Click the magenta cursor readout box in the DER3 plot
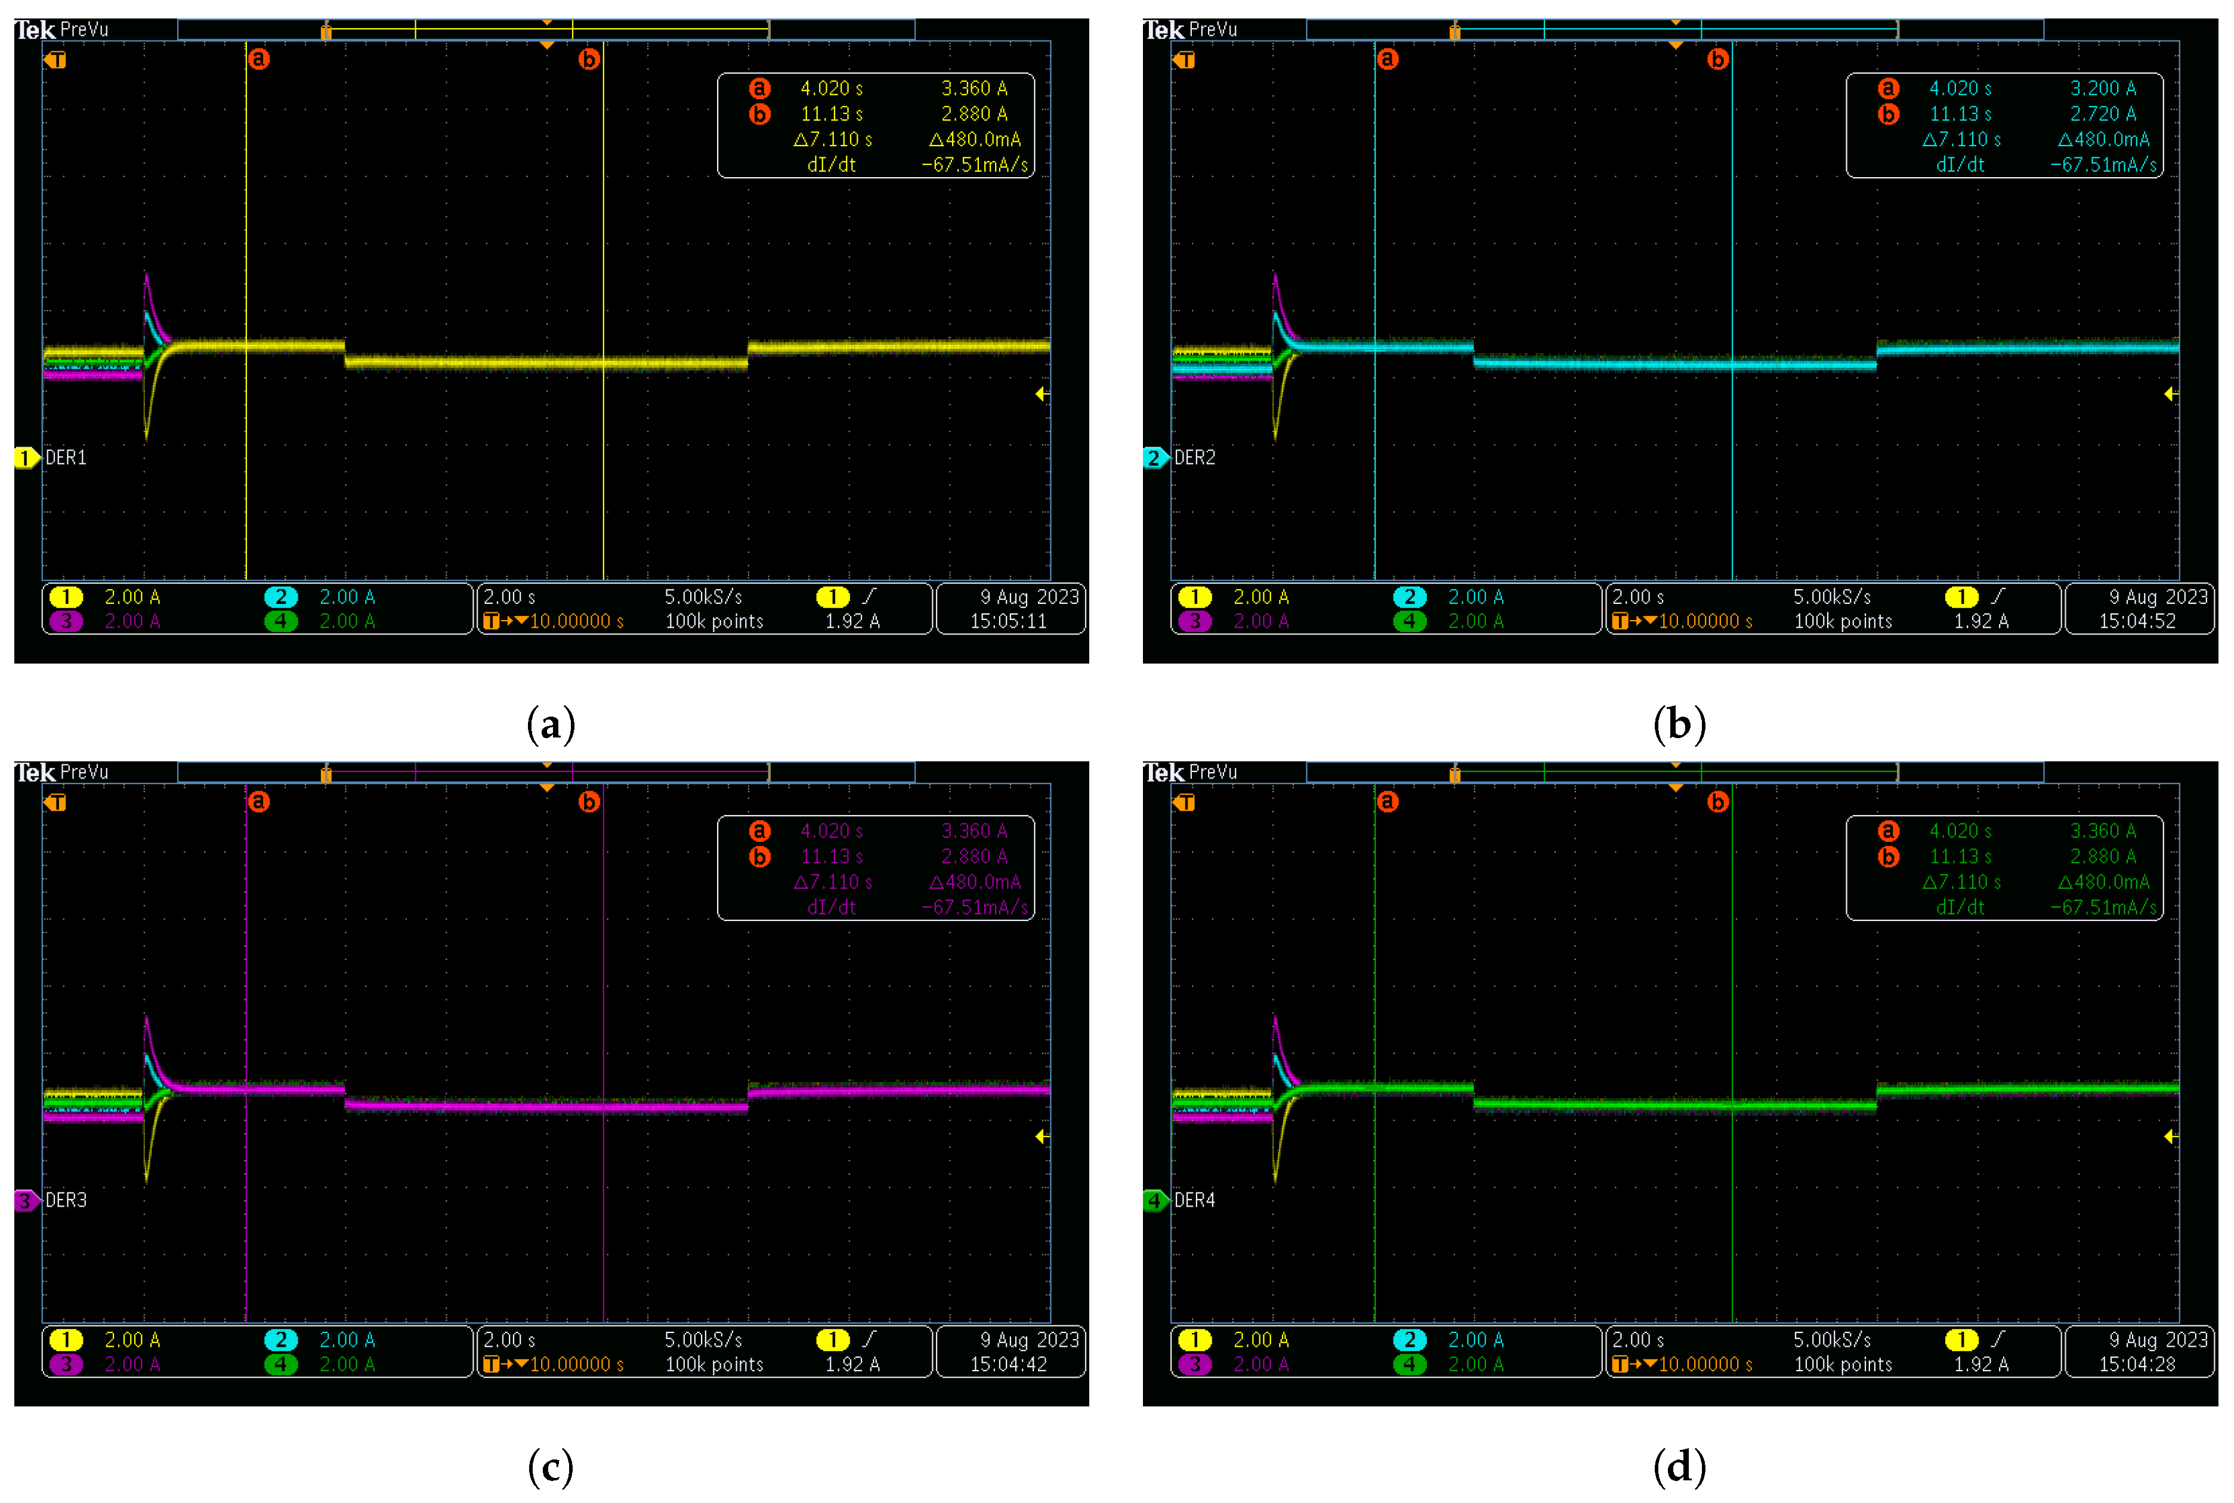The height and width of the screenshot is (1503, 2234). 875,869
